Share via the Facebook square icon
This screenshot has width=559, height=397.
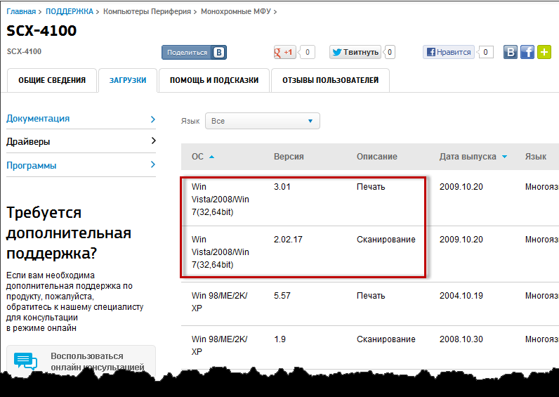527,52
